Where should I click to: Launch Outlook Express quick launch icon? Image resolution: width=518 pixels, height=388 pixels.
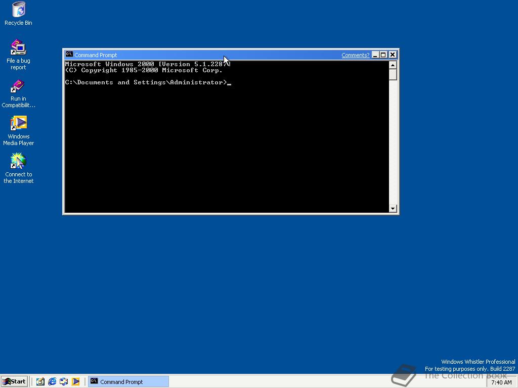[64, 382]
